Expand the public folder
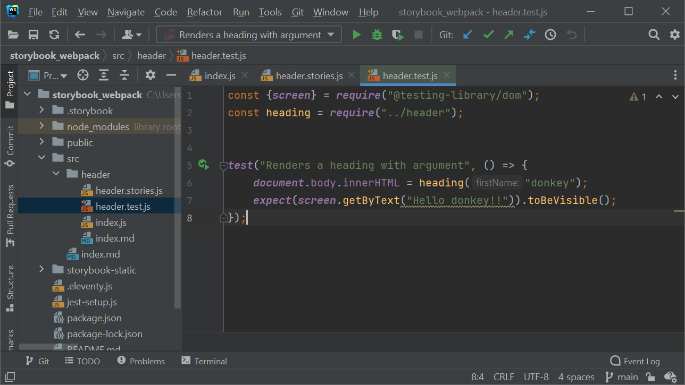Image resolution: width=685 pixels, height=385 pixels. (41, 142)
